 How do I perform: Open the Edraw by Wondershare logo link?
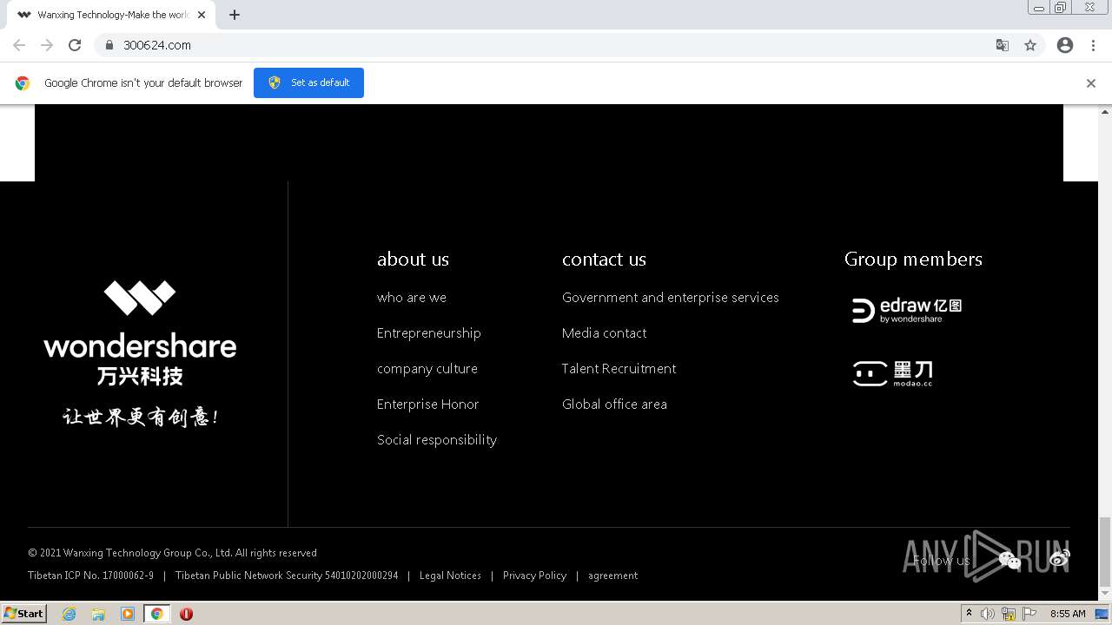907,311
